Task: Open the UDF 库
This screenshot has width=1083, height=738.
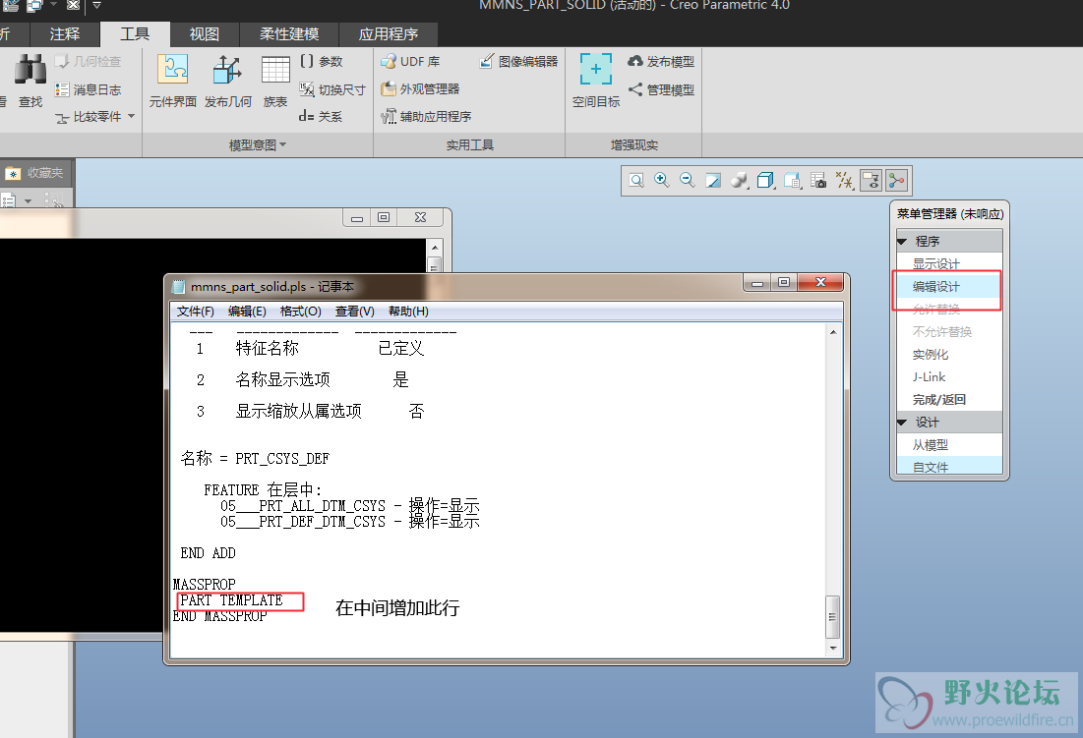Action: click(410, 61)
